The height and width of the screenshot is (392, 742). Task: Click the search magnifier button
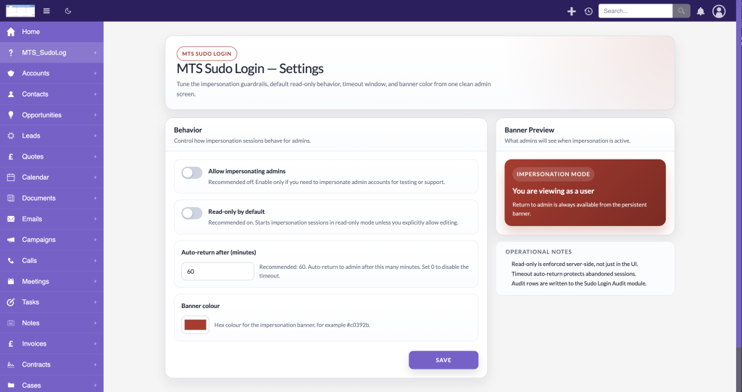pos(681,11)
